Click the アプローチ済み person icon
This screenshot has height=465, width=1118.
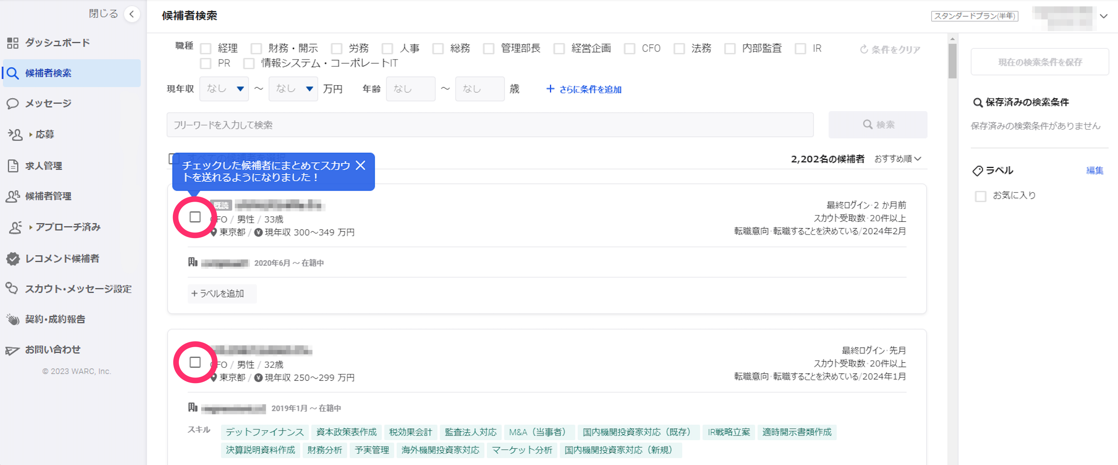point(15,227)
